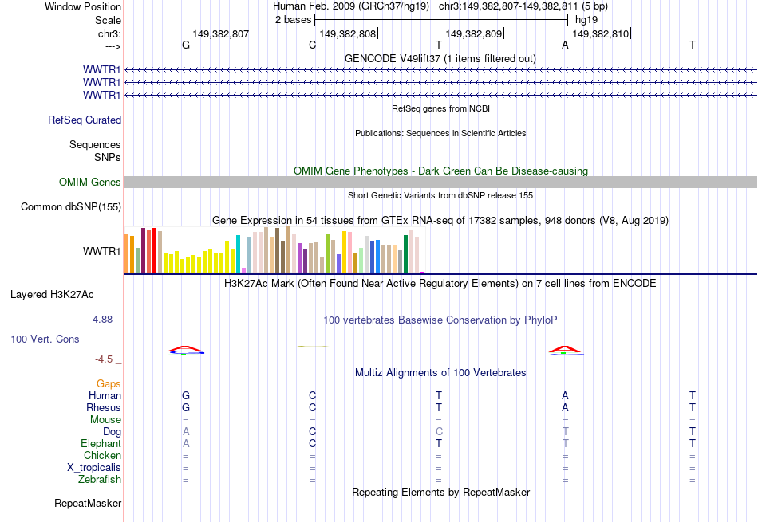Open the RefSeq Curated track label

pyautogui.click(x=85, y=120)
